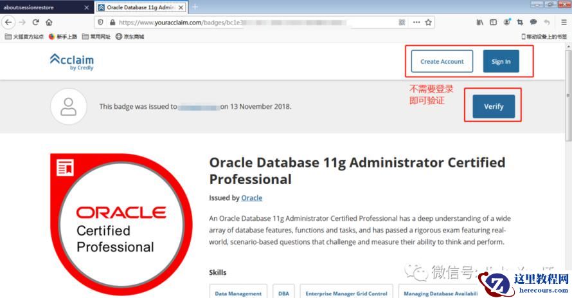Open the chat bubble toolbar icon
Screen dimensions: 572x298
(533, 23)
